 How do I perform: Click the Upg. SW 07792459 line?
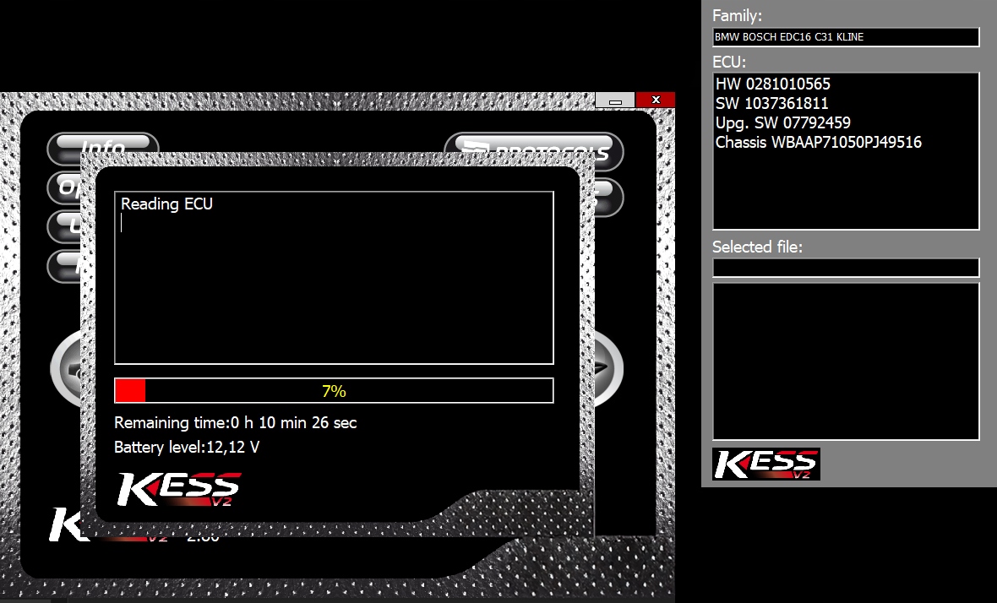[x=782, y=122]
